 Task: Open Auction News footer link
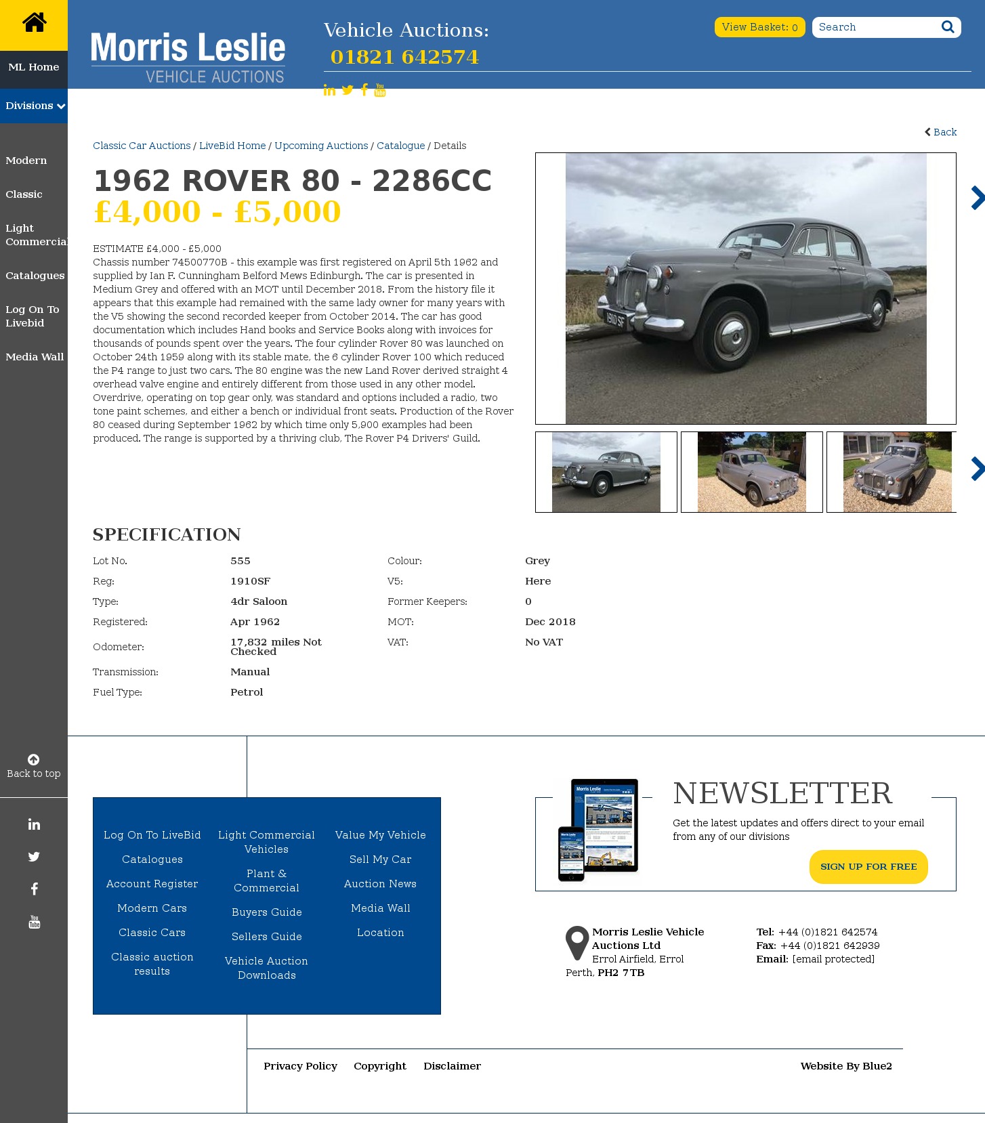coord(381,884)
